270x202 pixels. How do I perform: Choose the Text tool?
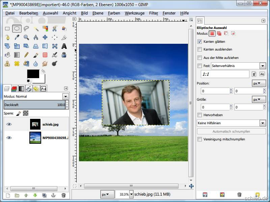(x=64, y=46)
